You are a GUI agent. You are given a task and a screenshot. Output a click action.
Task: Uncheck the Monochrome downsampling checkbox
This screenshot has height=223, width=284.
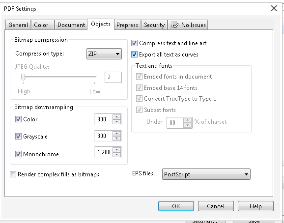tap(18, 154)
